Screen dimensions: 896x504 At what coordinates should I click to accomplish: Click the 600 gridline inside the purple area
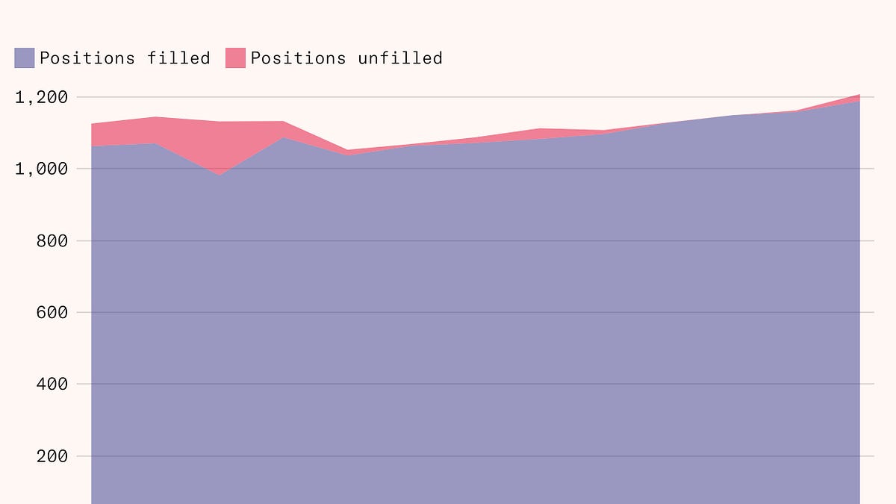pyautogui.click(x=476, y=312)
